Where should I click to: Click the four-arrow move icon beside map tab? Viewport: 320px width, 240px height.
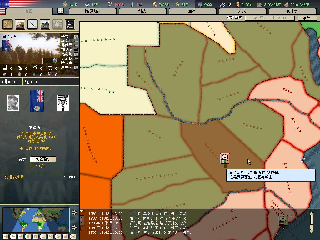coord(61,11)
